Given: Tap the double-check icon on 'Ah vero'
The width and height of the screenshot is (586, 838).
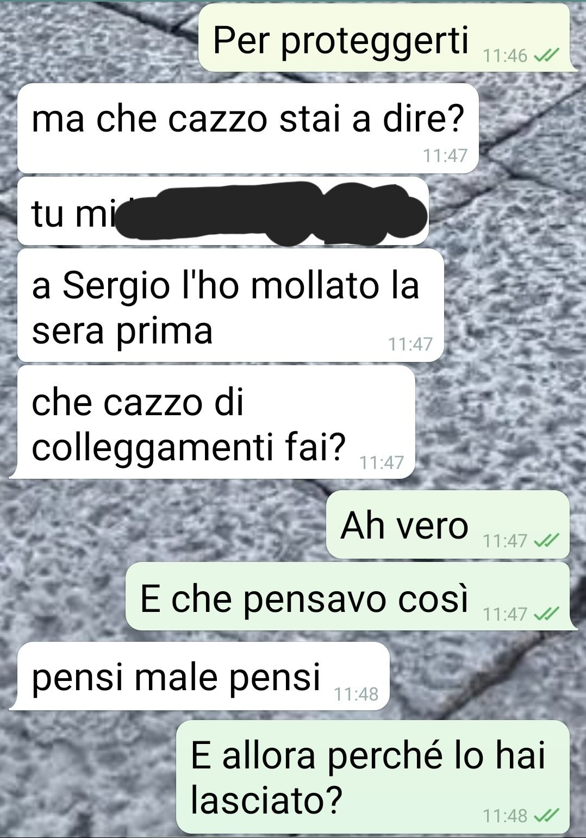Looking at the screenshot, I should pyautogui.click(x=546, y=541).
